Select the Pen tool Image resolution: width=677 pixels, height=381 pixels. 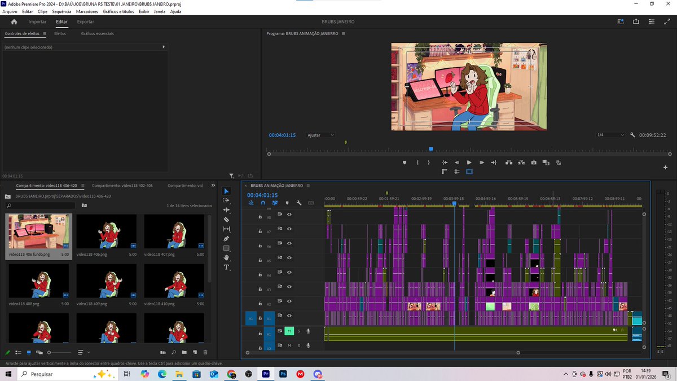pyautogui.click(x=227, y=239)
